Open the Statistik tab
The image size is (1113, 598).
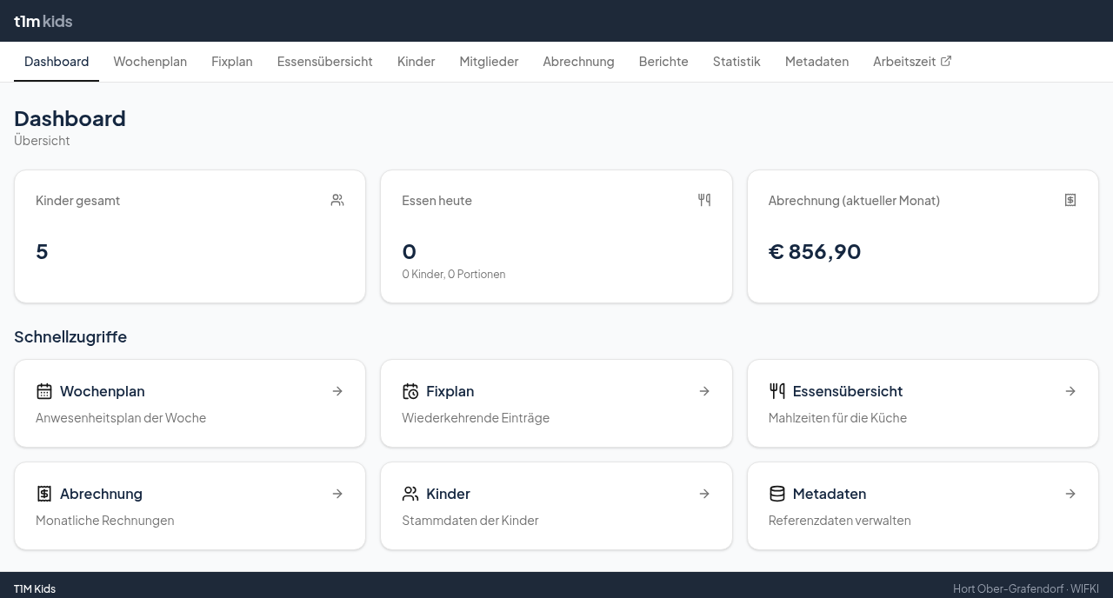pyautogui.click(x=736, y=61)
